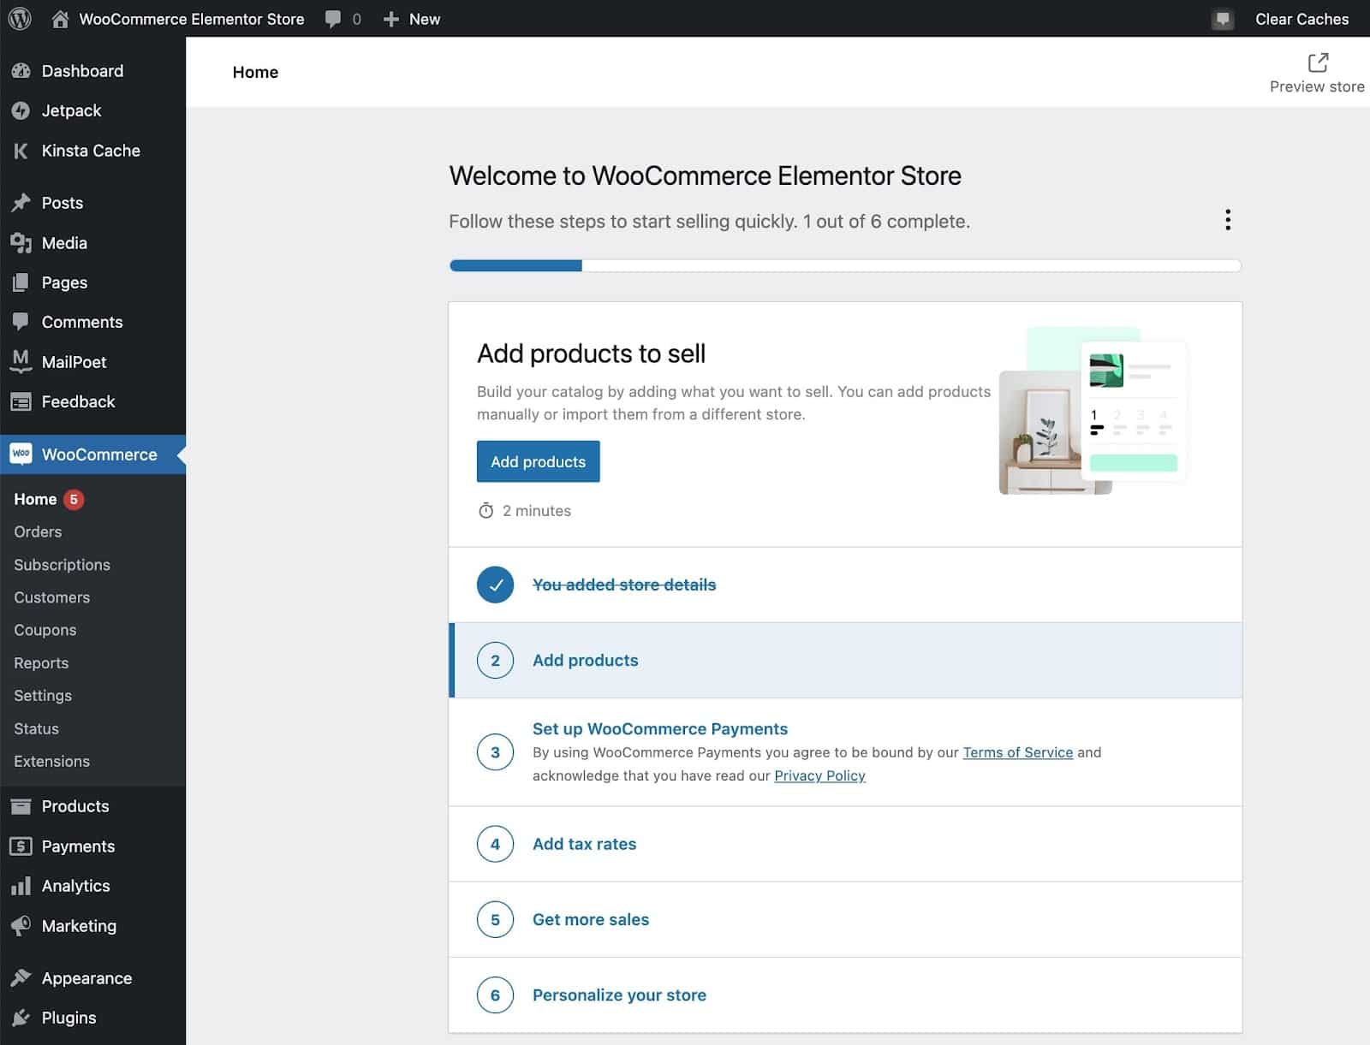Open Analytics from the sidebar
The height and width of the screenshot is (1045, 1370).
pyautogui.click(x=20, y=886)
